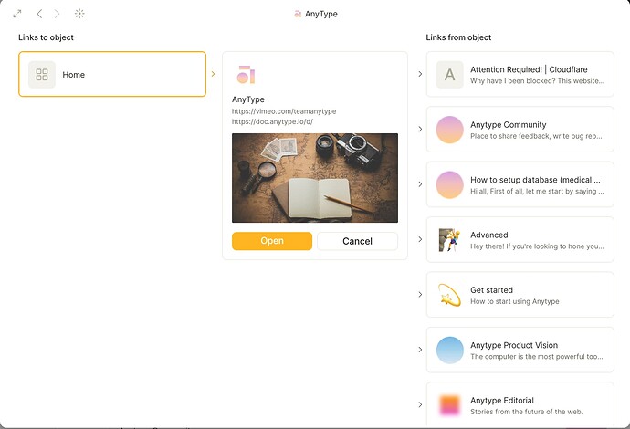
Task: Expand chevron before Anytype Product Vision
Action: pos(420,350)
